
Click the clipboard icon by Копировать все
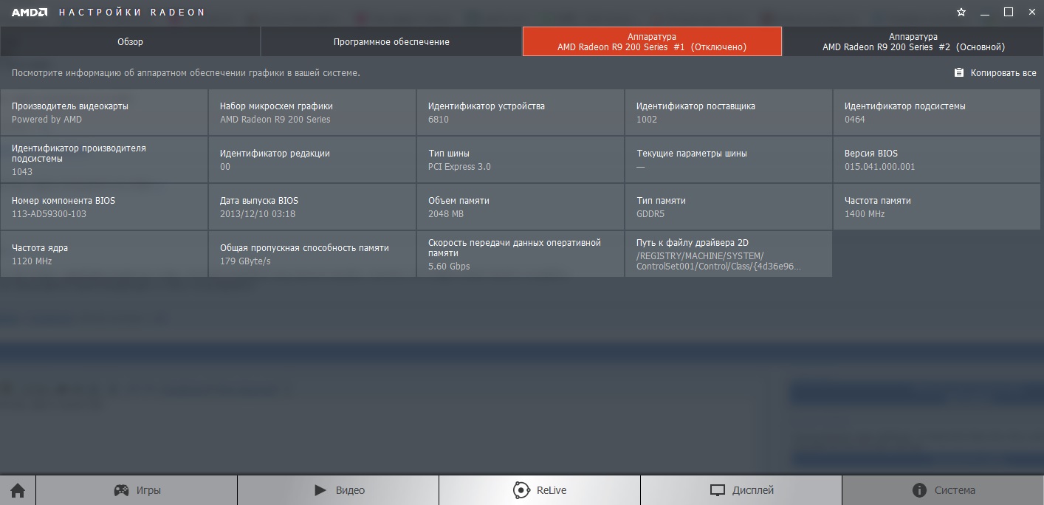point(959,73)
